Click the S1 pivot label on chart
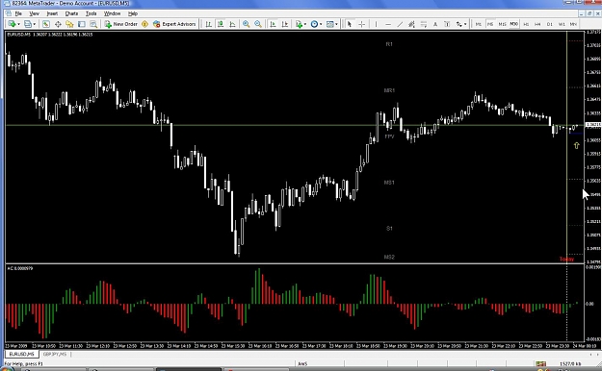Image resolution: width=602 pixels, height=371 pixels. pyautogui.click(x=389, y=229)
